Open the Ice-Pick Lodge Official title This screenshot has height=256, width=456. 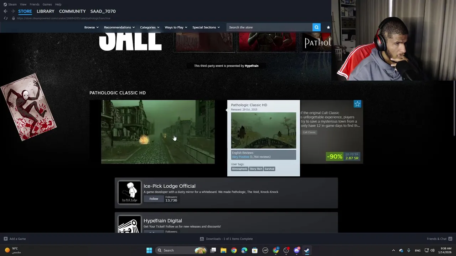pyautogui.click(x=170, y=186)
